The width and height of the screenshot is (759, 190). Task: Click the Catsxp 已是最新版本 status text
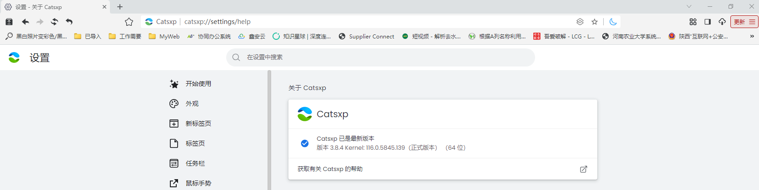coord(345,138)
